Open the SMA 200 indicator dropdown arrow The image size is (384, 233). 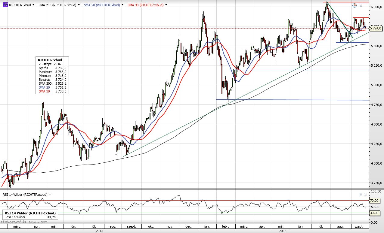tap(79, 5)
